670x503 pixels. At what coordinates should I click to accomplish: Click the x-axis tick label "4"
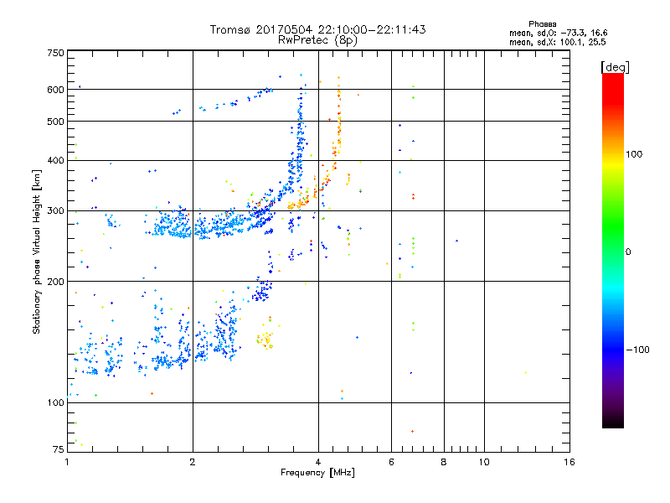tap(318, 462)
